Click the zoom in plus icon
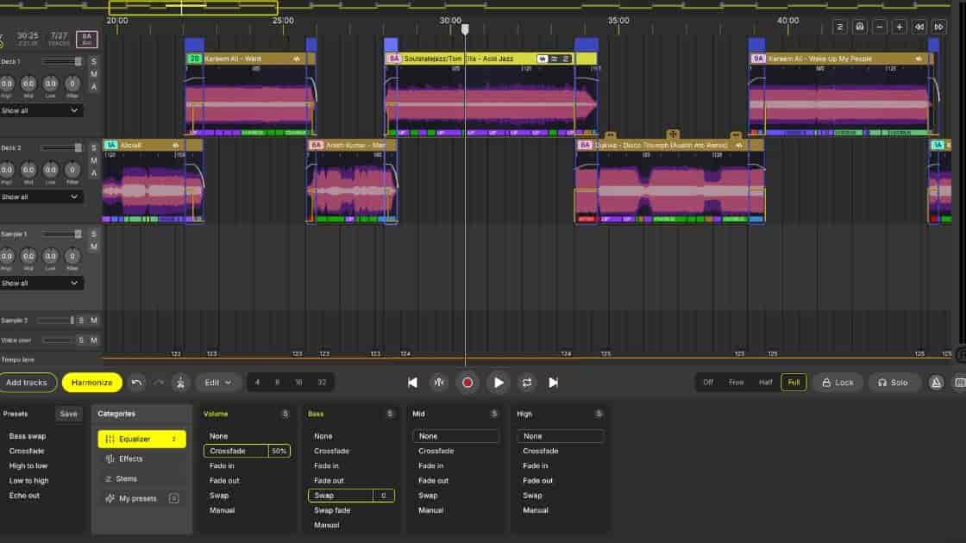The height and width of the screenshot is (543, 966). (x=899, y=27)
